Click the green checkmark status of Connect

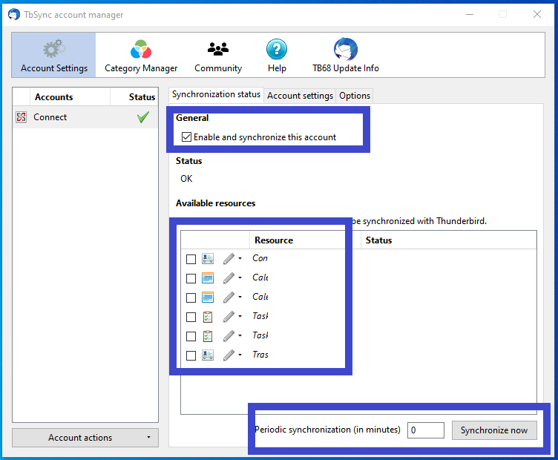[143, 117]
